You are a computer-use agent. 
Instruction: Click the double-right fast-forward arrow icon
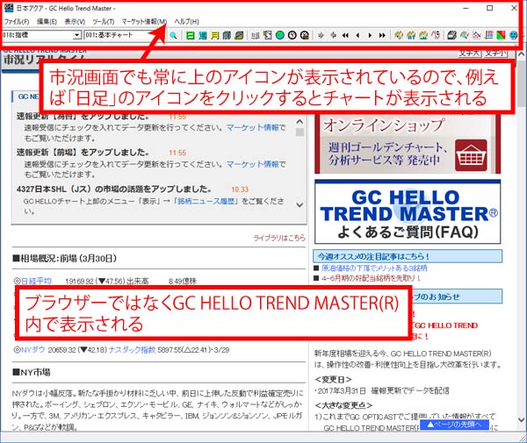382,35
